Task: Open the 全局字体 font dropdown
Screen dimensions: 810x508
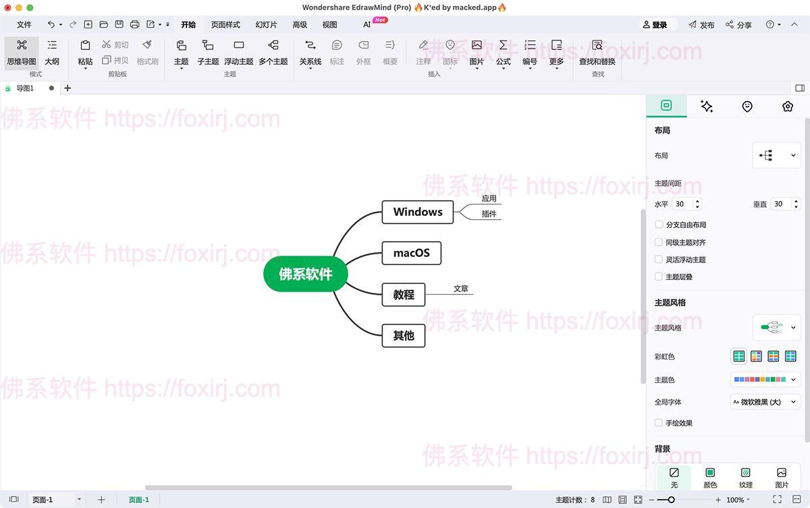Action: [x=765, y=401]
